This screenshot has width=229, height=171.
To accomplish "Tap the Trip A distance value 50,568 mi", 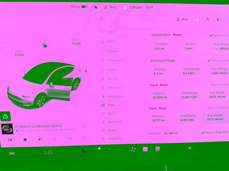I will (x=160, y=98).
